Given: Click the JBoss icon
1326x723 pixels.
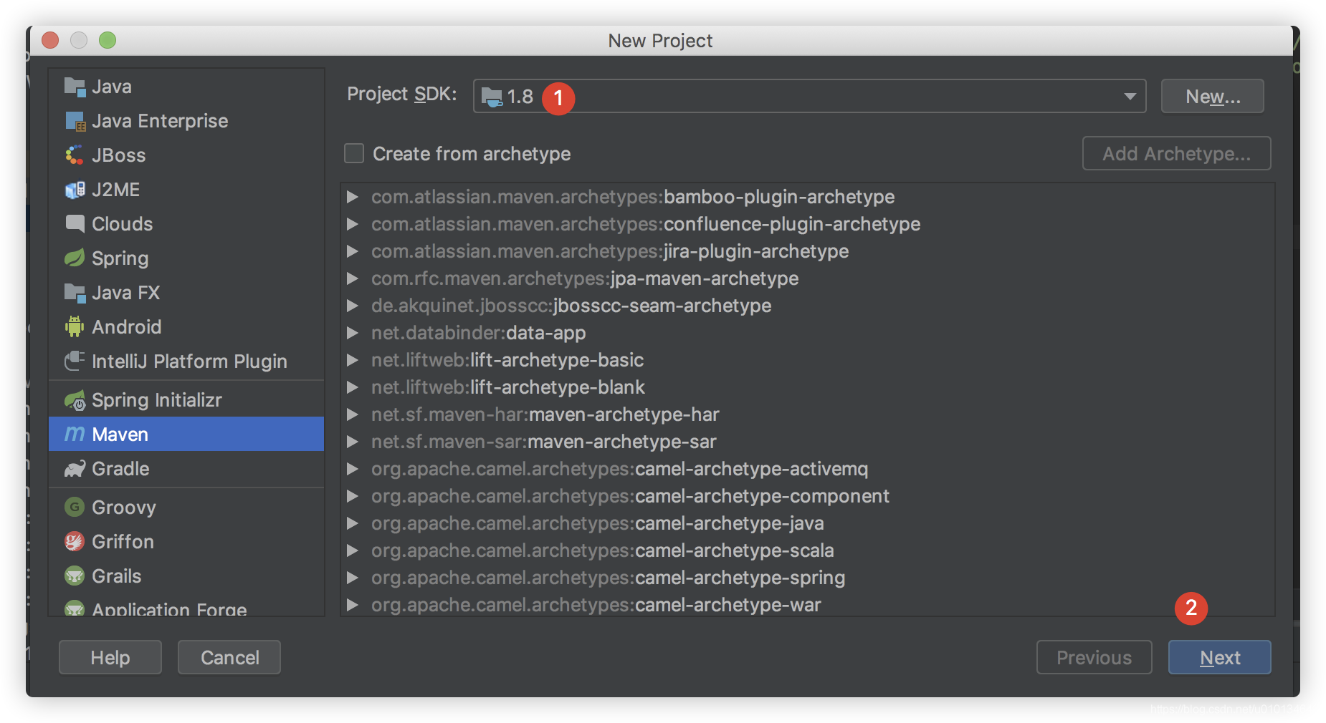Looking at the screenshot, I should [75, 155].
